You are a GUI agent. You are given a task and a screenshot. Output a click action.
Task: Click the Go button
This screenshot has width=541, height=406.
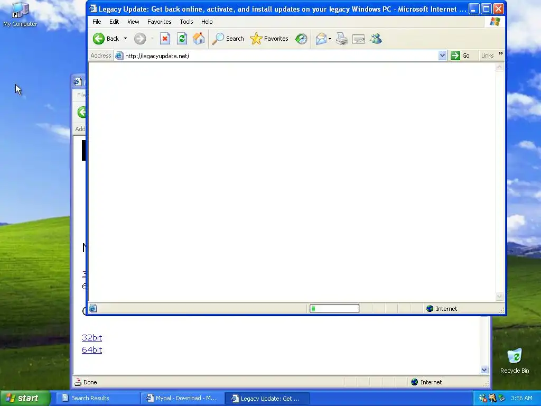tap(461, 56)
